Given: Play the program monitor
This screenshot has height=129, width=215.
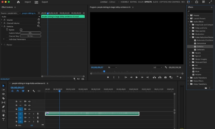Looking at the screenshot, I should click(x=137, y=77).
